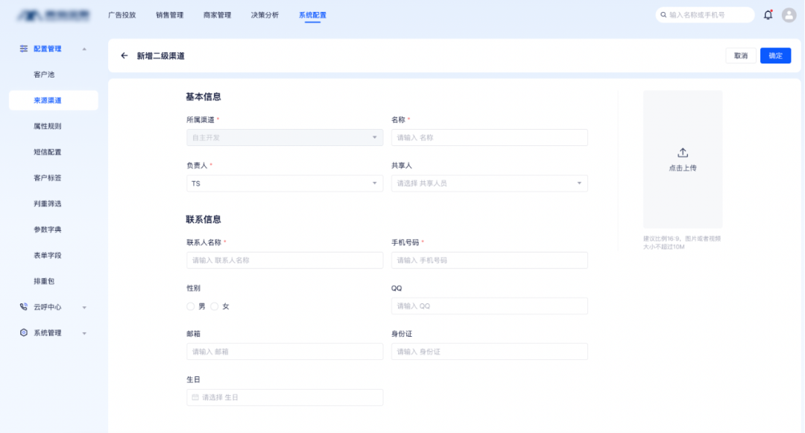The image size is (805, 433).
Task: Open the notification bell
Action: click(x=768, y=14)
